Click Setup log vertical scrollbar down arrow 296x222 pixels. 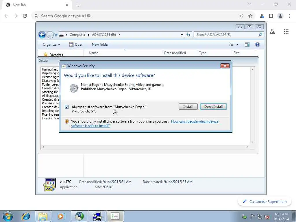click(252, 142)
